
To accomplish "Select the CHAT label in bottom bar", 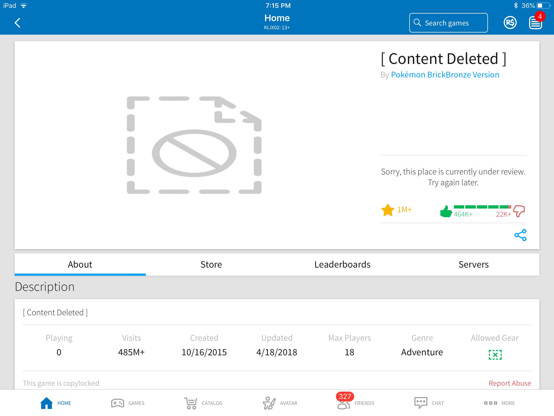I will [438, 403].
